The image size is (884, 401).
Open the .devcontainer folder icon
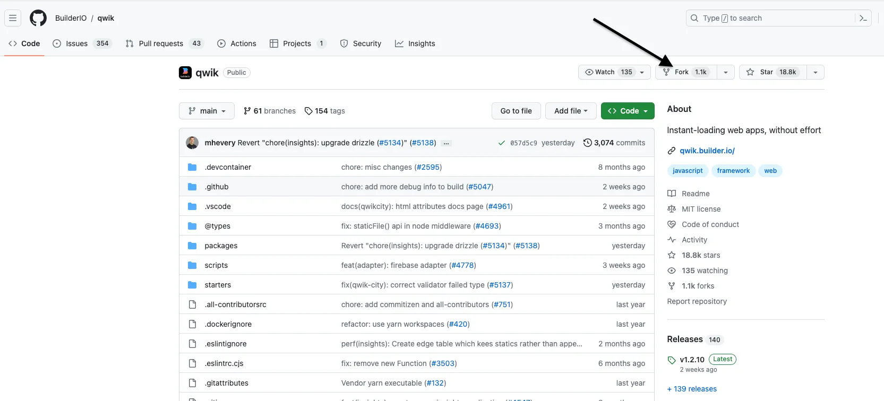point(192,167)
